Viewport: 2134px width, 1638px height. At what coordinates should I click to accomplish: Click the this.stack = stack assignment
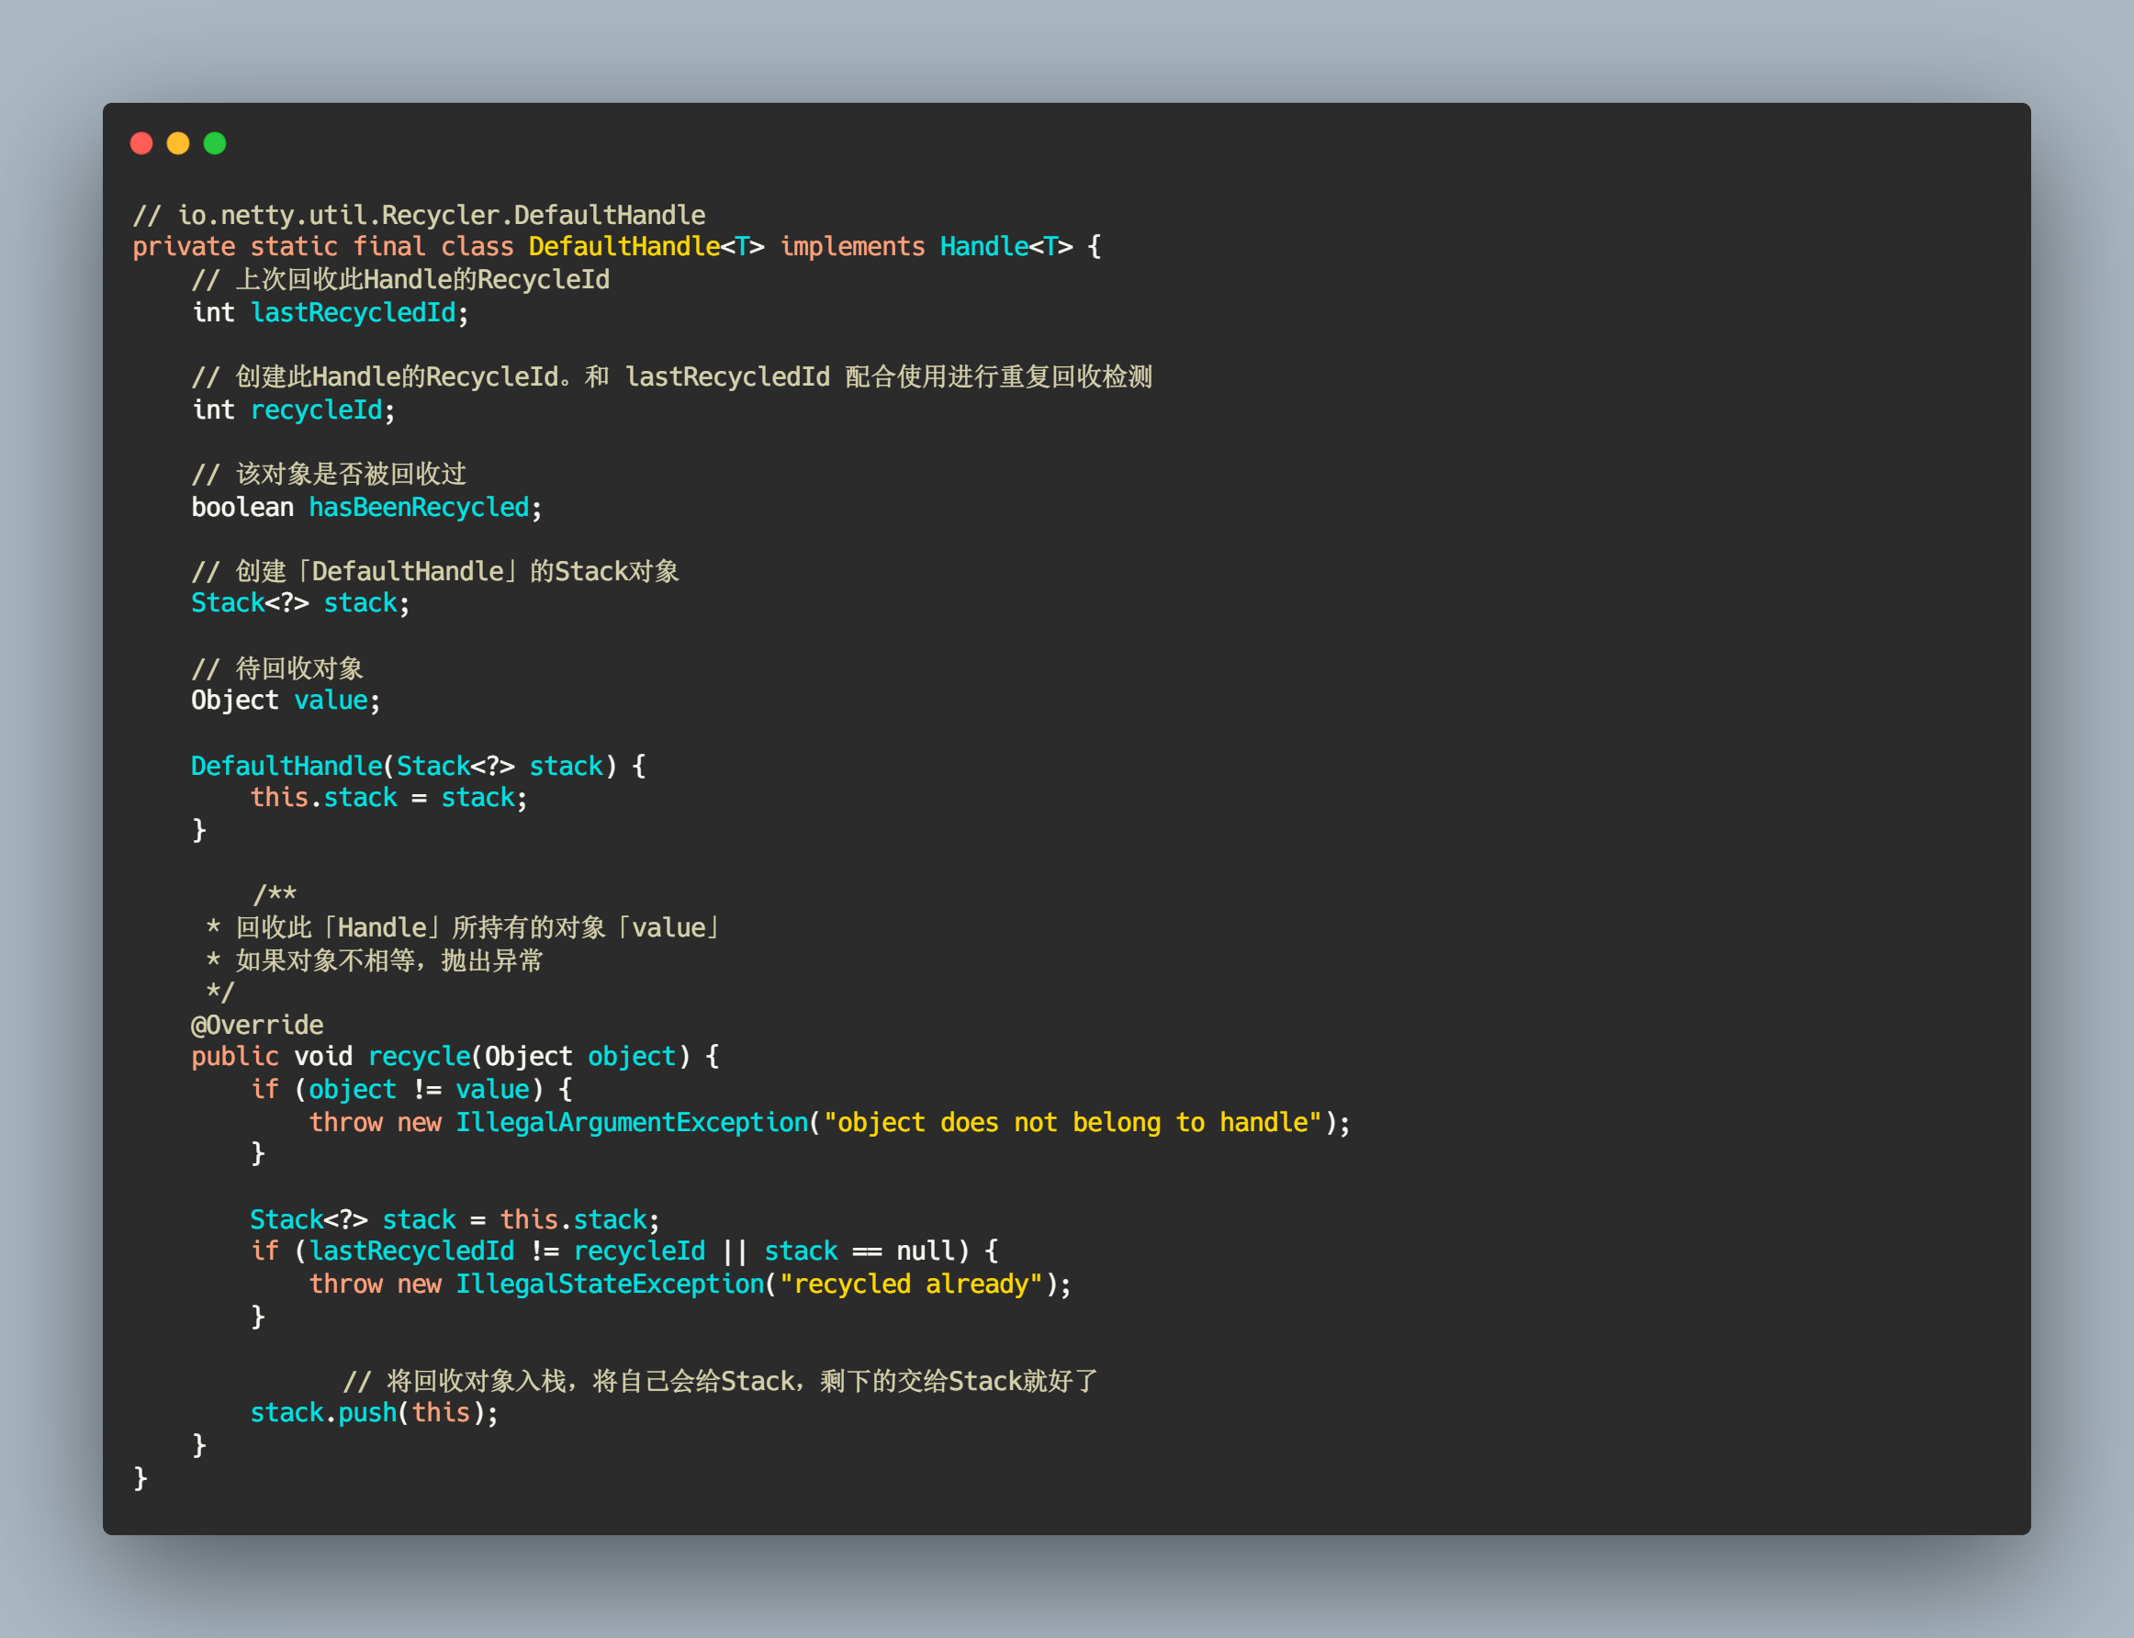388,798
